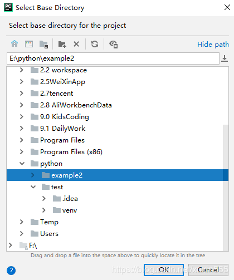Click the desktop directory icon
234x280 pixels.
click(x=29, y=44)
